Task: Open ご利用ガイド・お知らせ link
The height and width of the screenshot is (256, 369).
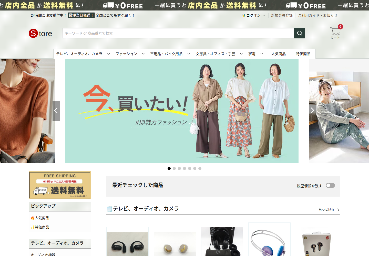Action: click(318, 15)
